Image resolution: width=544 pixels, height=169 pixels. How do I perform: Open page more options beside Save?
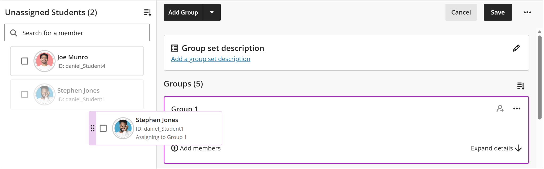pyautogui.click(x=527, y=12)
